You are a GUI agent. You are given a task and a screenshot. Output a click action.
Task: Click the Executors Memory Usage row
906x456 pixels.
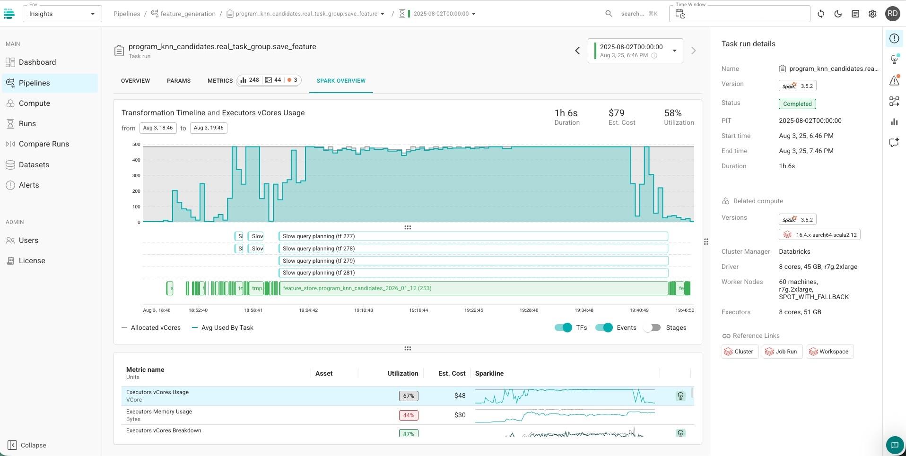point(407,415)
